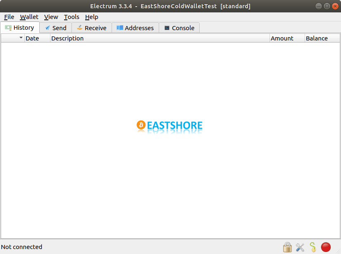Open the password lock icon in status bar

[x=287, y=247]
